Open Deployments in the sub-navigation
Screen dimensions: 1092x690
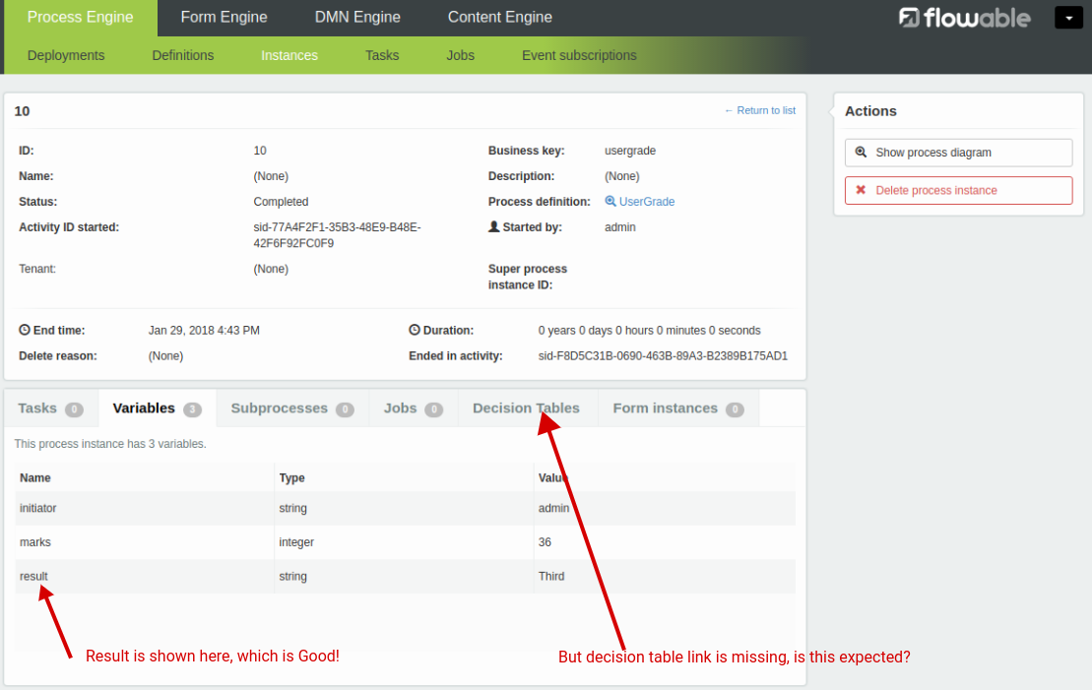(66, 55)
